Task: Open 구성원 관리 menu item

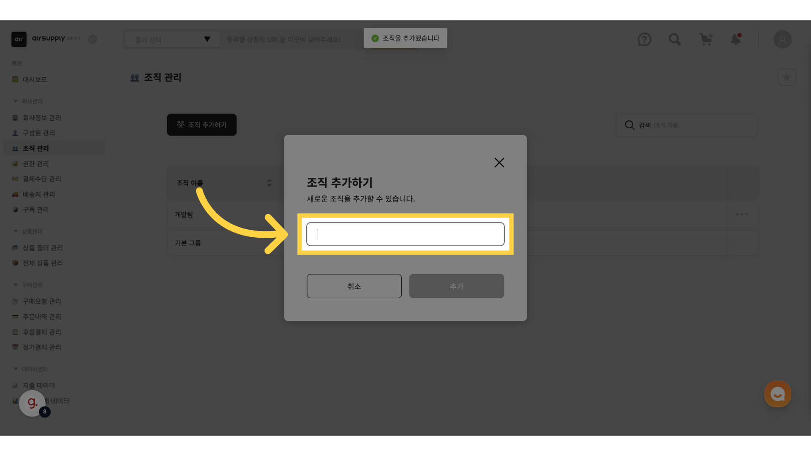Action: click(38, 133)
